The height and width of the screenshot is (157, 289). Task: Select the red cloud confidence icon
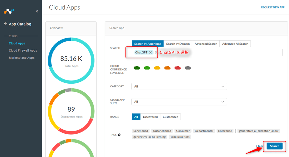(x=178, y=68)
